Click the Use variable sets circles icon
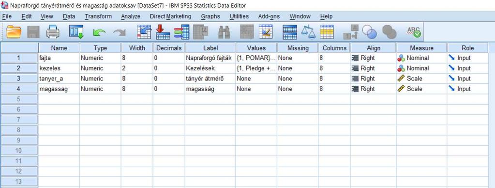Image resolution: width=495 pixels, height=188 pixels. (x=369, y=32)
